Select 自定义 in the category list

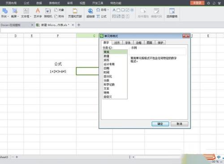(x=115, y=97)
